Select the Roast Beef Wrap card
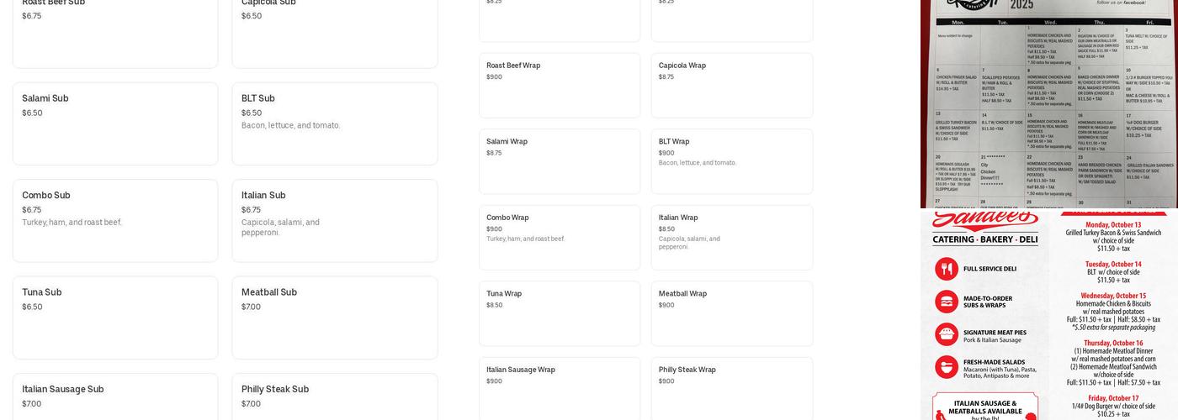This screenshot has width=1178, height=420. (x=560, y=86)
